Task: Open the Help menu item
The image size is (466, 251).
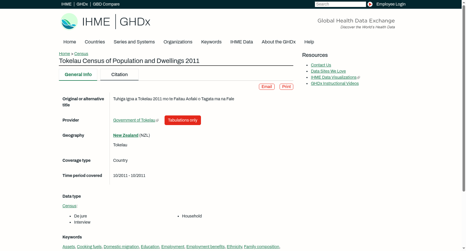Action: point(309,42)
